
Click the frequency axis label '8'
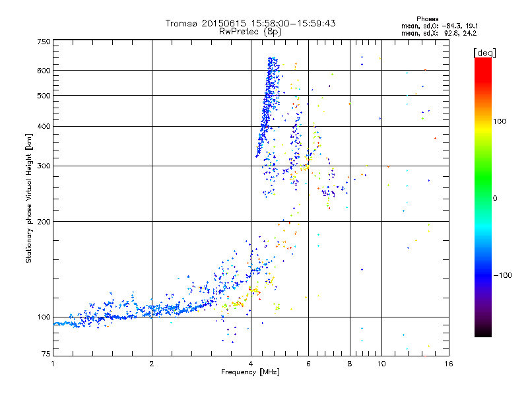tap(350, 364)
